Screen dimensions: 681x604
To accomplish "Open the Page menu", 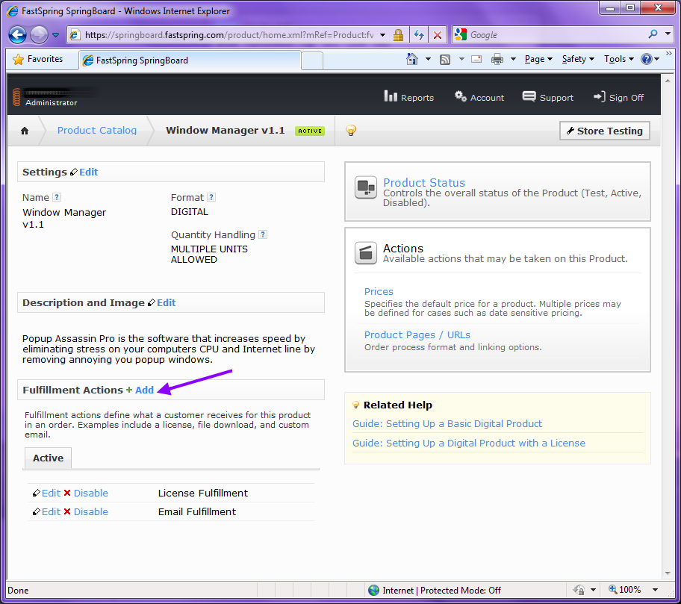I will coord(538,59).
